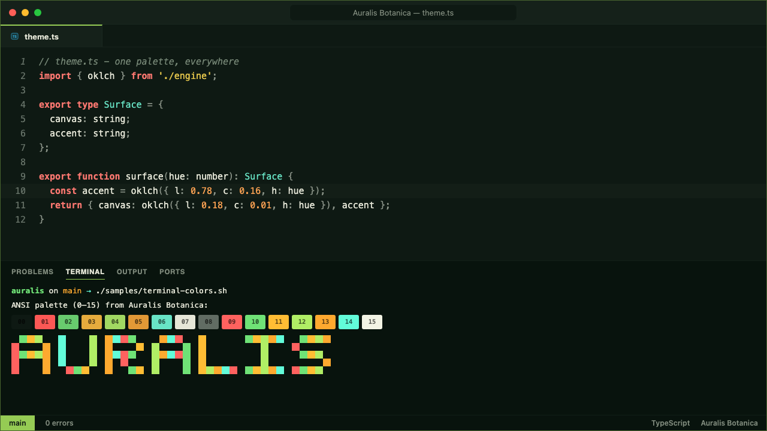
Task: Select the theme.ts editor tab
Action: click(52, 37)
